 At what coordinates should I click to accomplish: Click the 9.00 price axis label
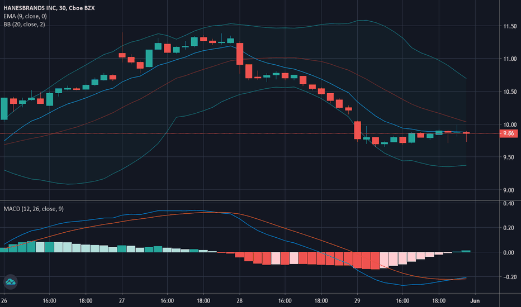point(508,190)
